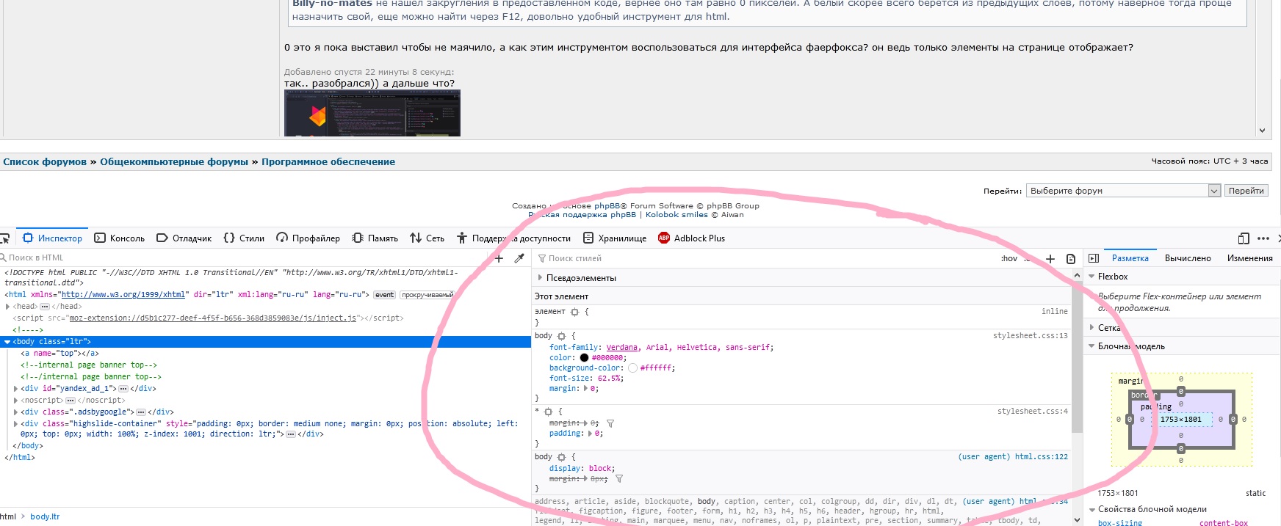
Task: Click the white background-color swatch #ffffff
Action: (632, 368)
